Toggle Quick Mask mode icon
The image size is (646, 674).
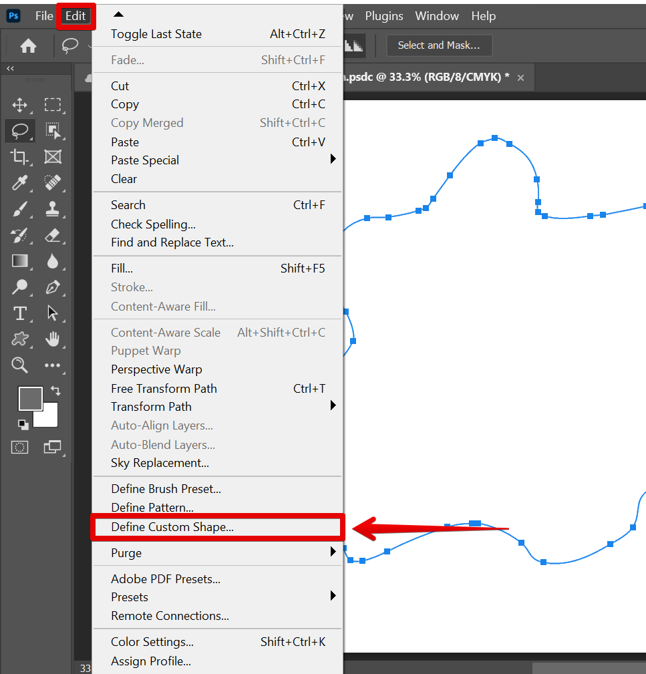coord(21,447)
